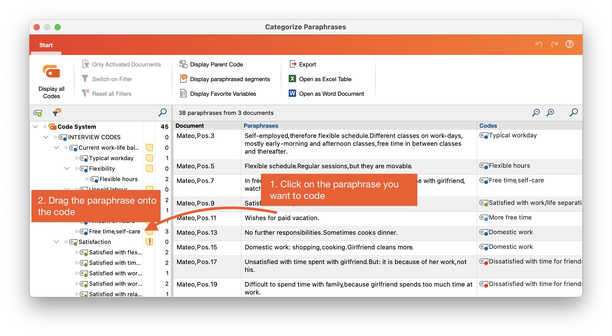The height and width of the screenshot is (336, 612).
Task: Click the Word document icon
Action: click(292, 93)
